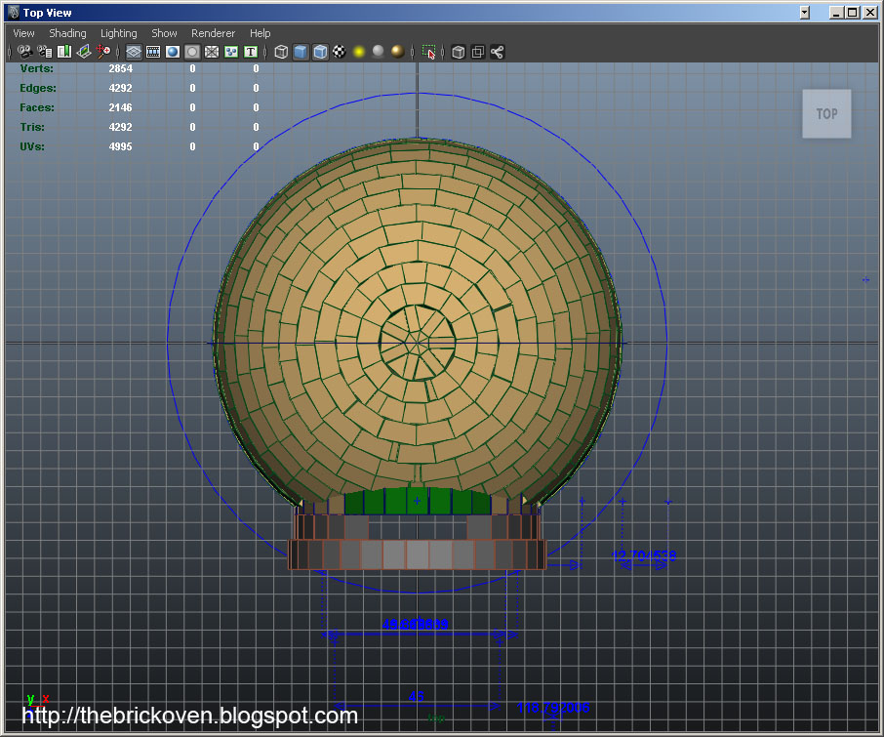Select the grey brick row at oven entrance
The height and width of the screenshot is (737, 884).
click(418, 554)
